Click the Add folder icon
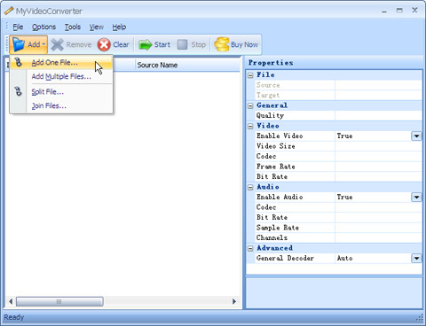 pos(19,44)
